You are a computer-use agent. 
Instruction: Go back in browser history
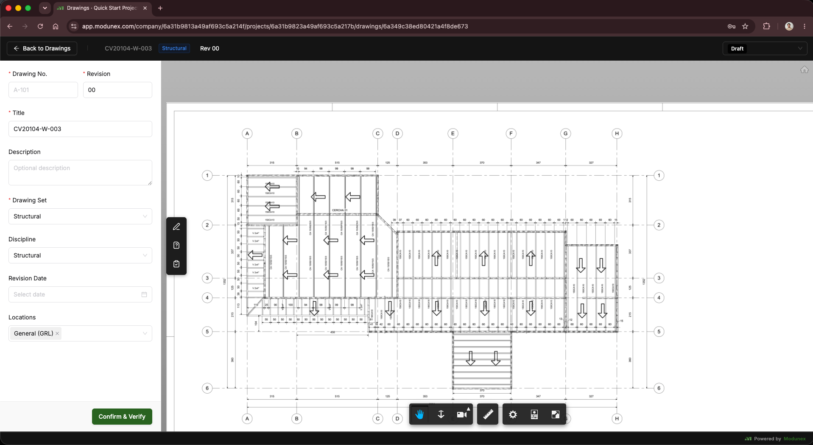(10, 26)
